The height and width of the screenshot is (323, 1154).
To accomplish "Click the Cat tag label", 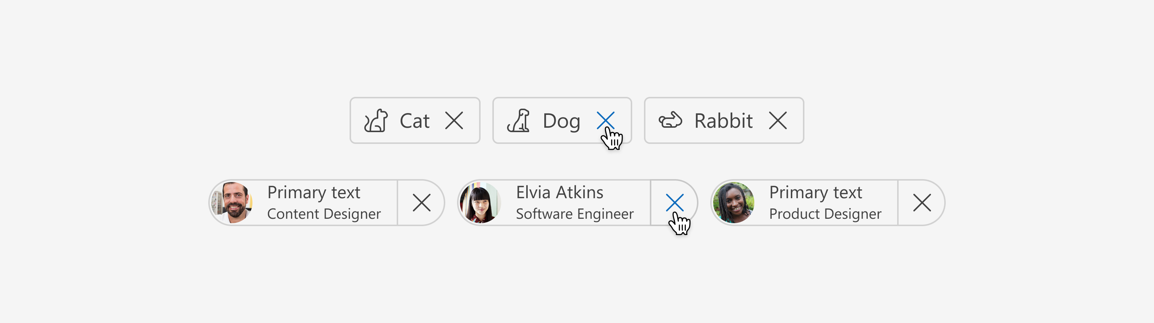I will [x=414, y=121].
